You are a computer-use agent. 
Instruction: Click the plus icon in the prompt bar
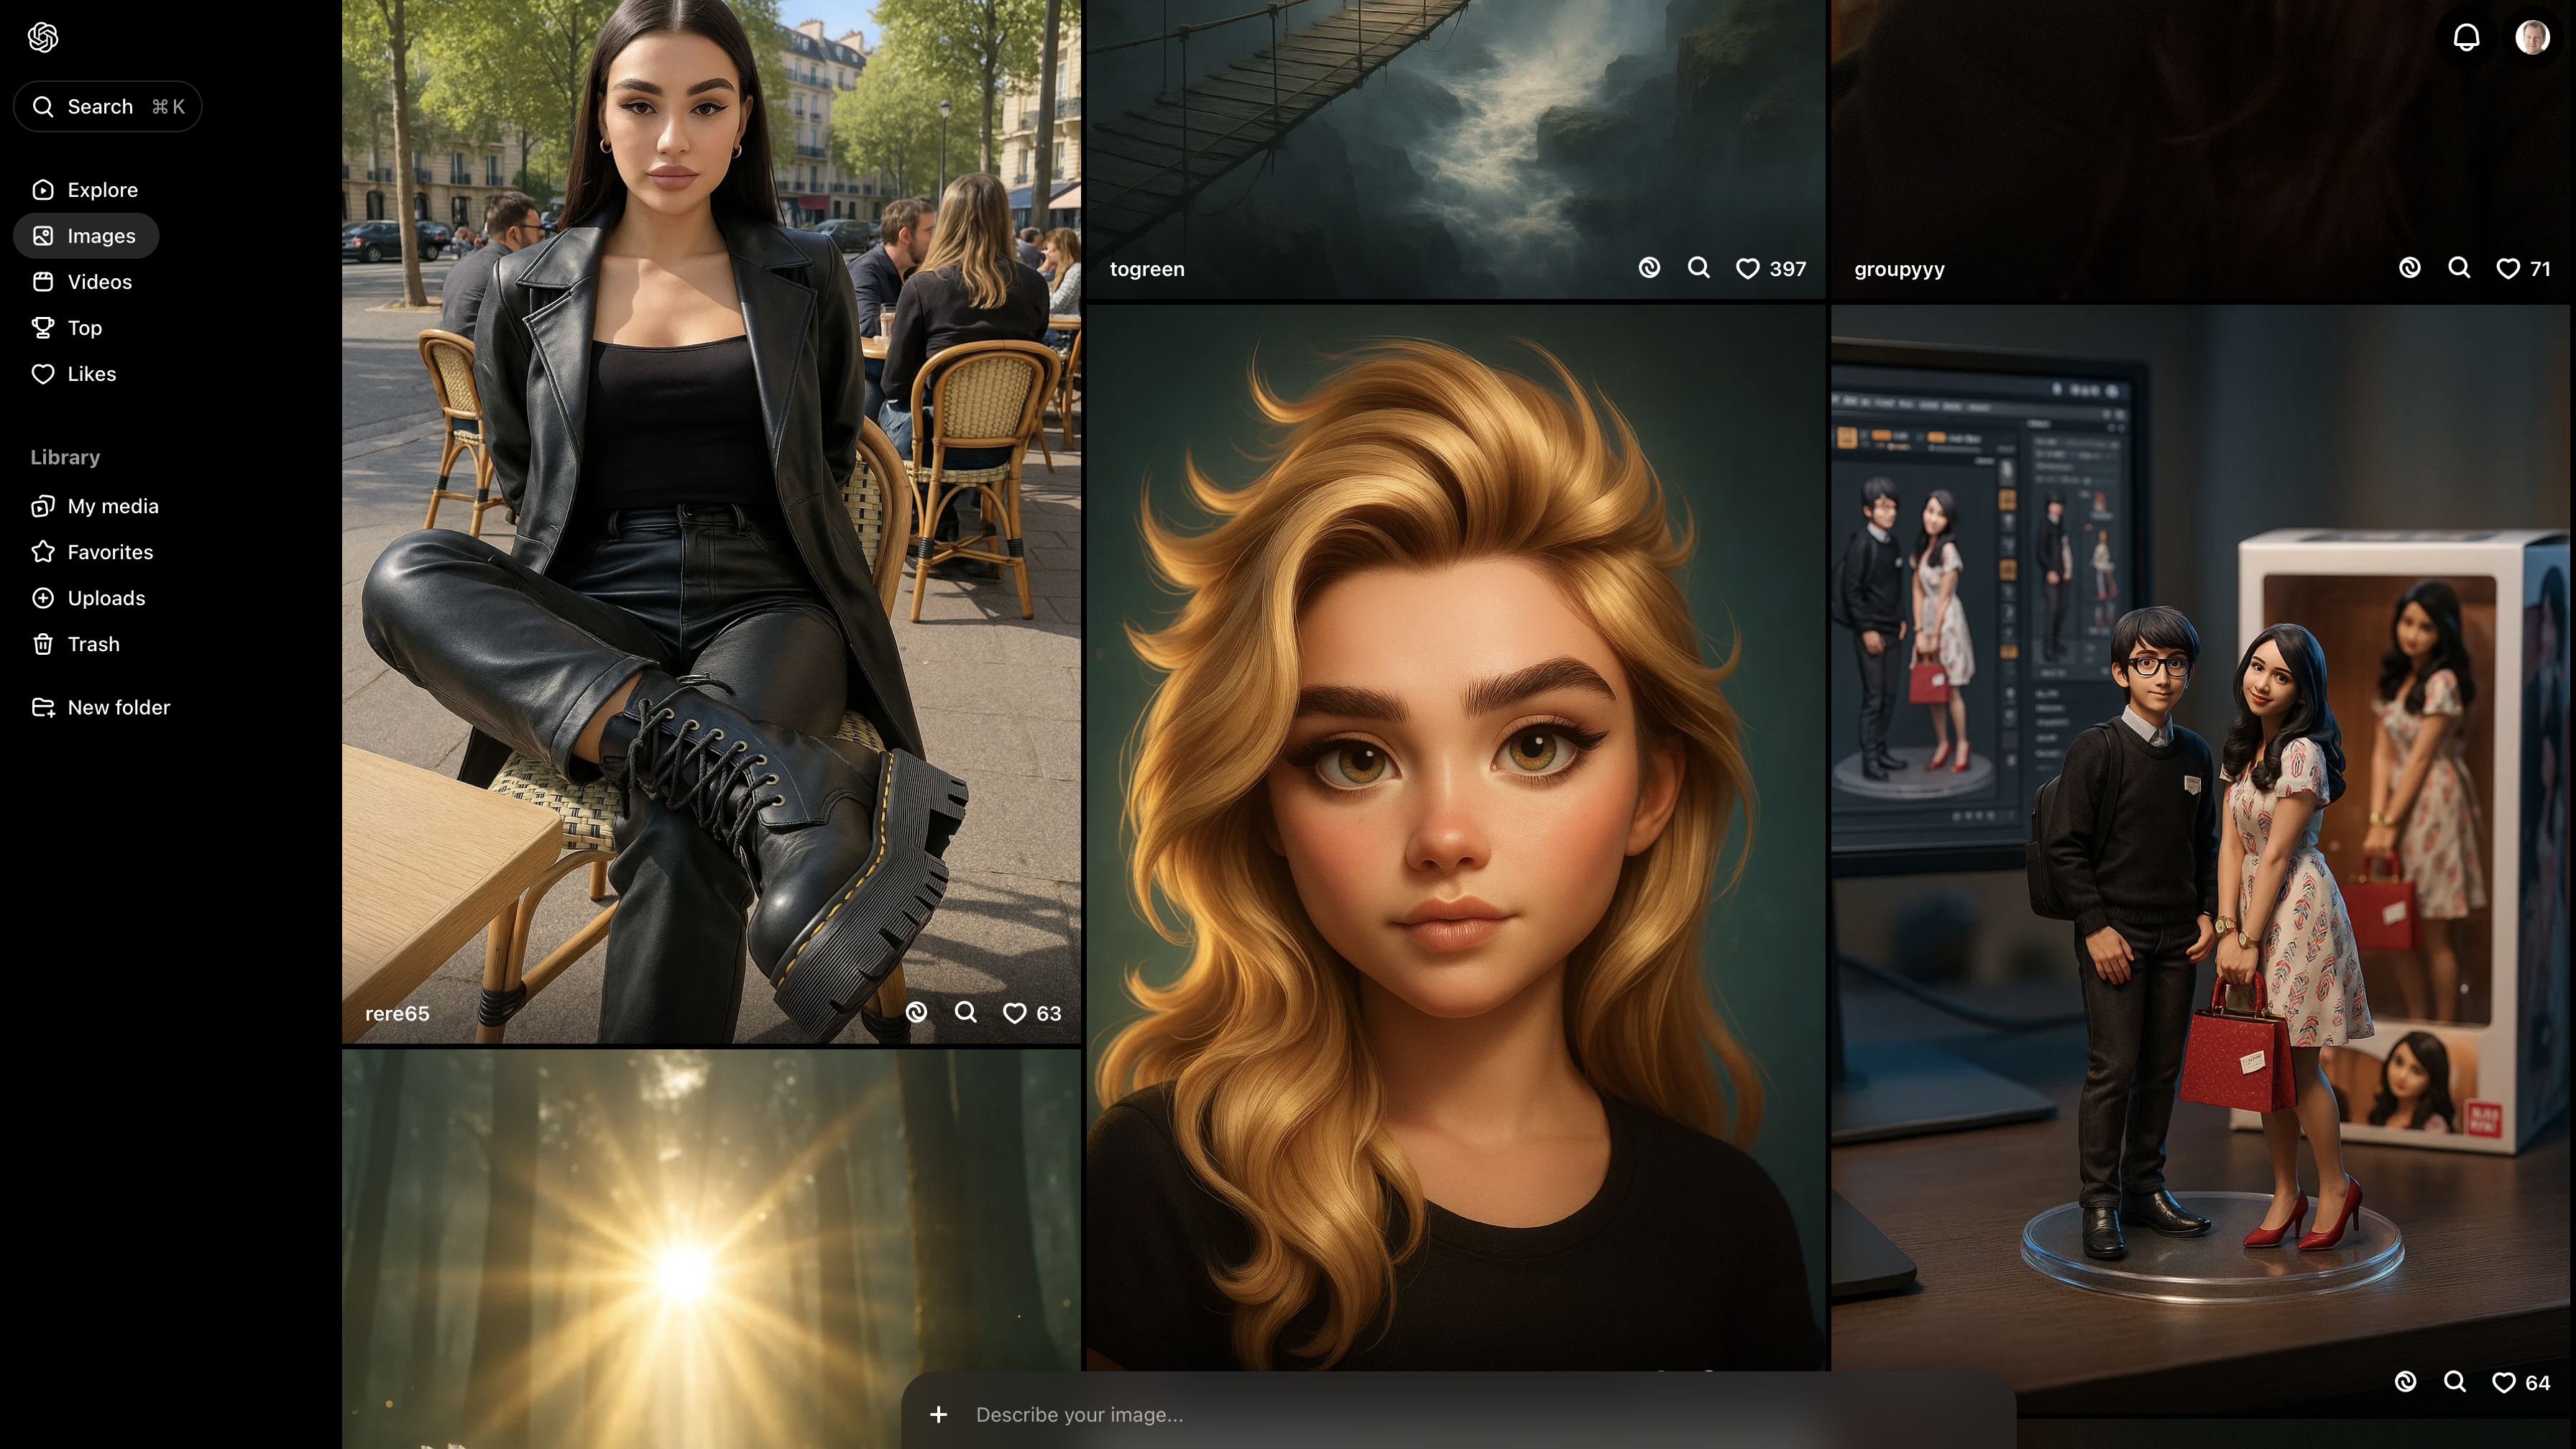click(x=938, y=1414)
